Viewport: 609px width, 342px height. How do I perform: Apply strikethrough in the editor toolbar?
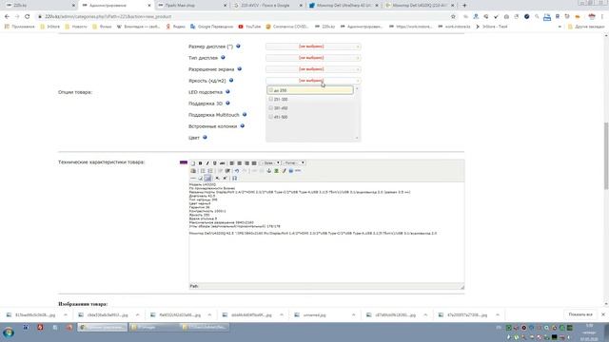pos(222,163)
